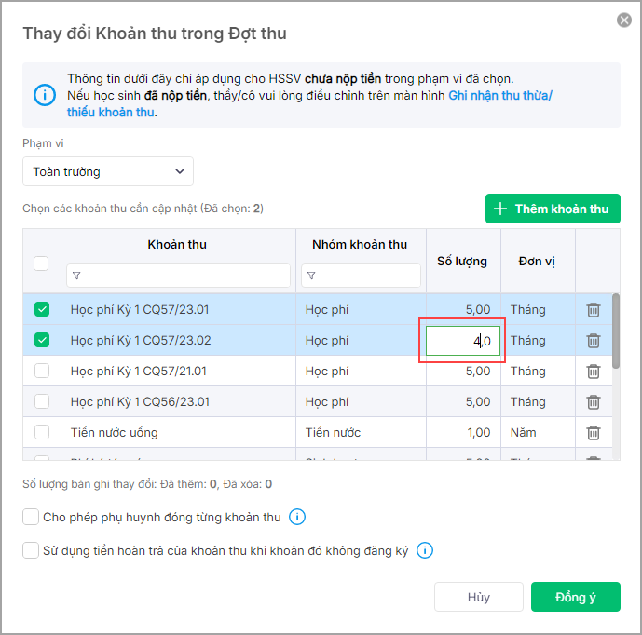Enable Cho phép phụ huynh đóng từng khoản thu
Image resolution: width=642 pixels, height=635 pixels.
tap(31, 518)
